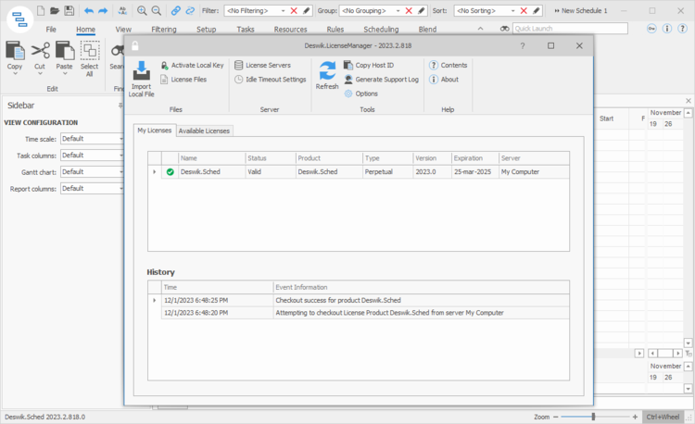Open the Sort dropdown
695x424 pixels.
coord(512,10)
